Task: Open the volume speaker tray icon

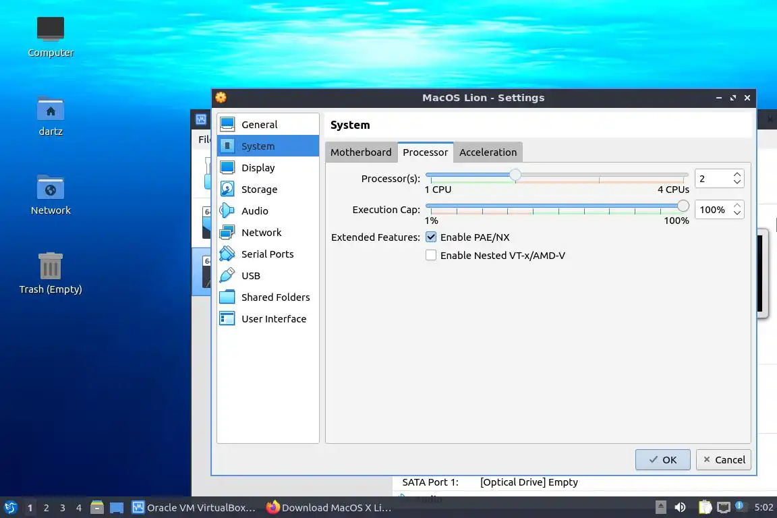Action: click(x=680, y=507)
